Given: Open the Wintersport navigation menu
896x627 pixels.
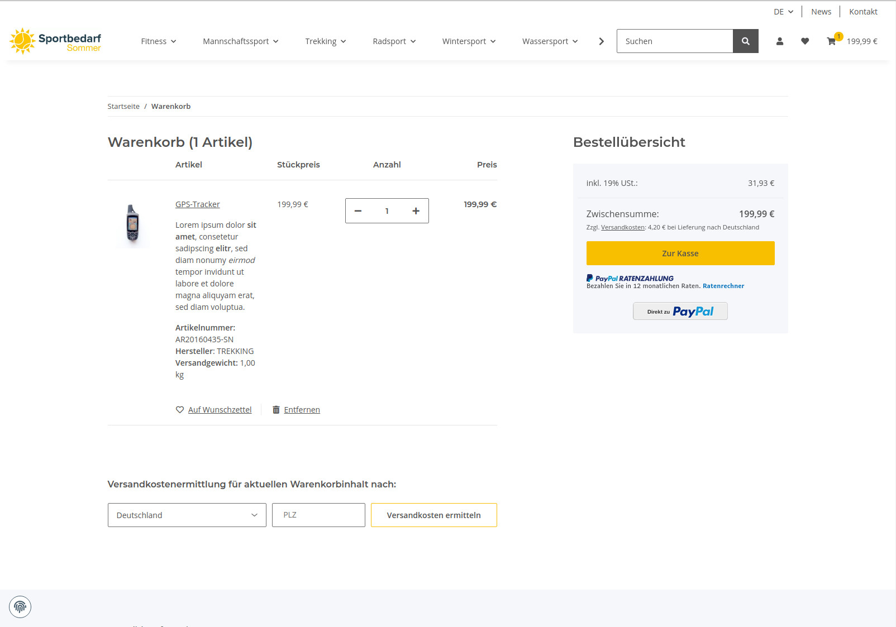Looking at the screenshot, I should coord(469,41).
